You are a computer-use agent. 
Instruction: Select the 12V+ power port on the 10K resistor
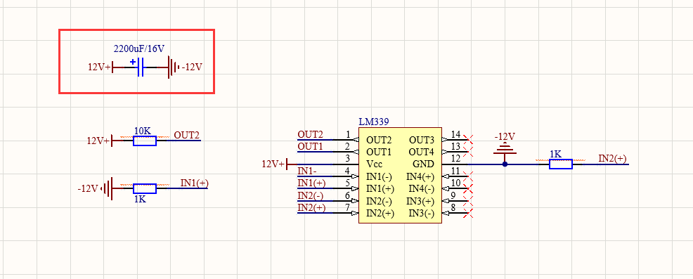pyautogui.click(x=105, y=141)
